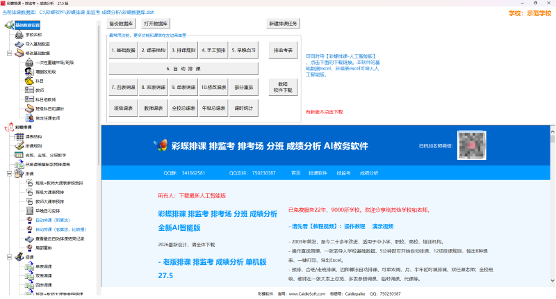
Task: Open the 课时统计 button
Action: tap(244, 108)
